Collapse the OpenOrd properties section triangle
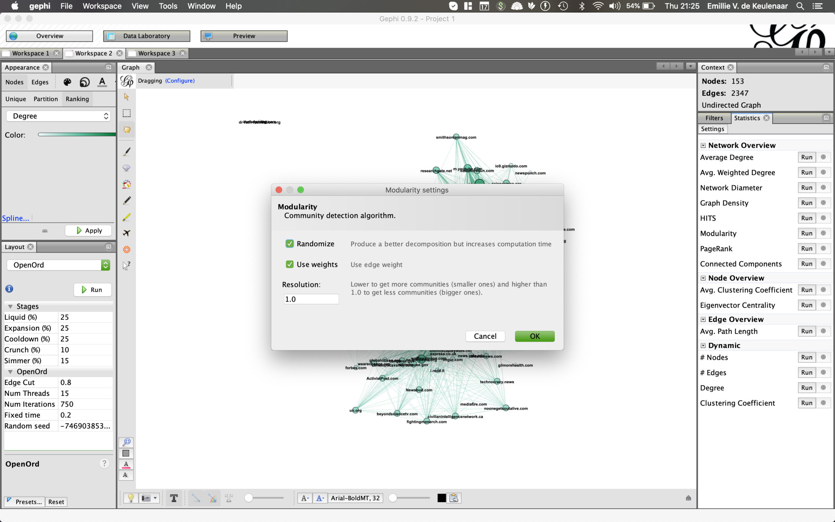 click(x=10, y=372)
